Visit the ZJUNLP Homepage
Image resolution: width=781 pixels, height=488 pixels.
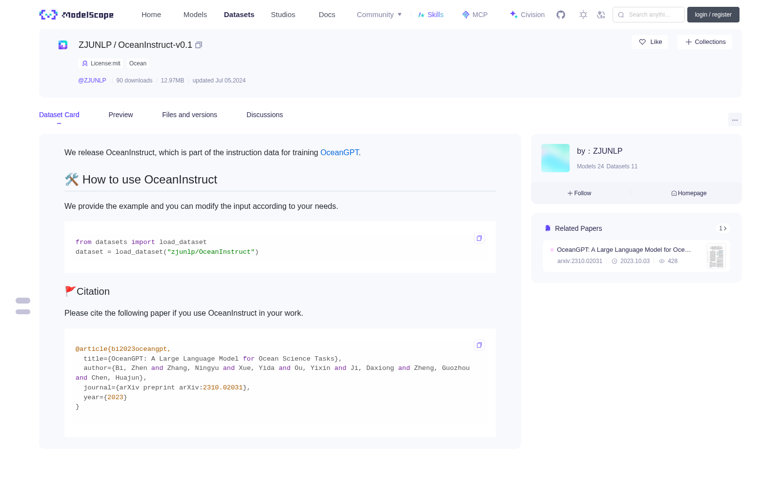pos(689,193)
